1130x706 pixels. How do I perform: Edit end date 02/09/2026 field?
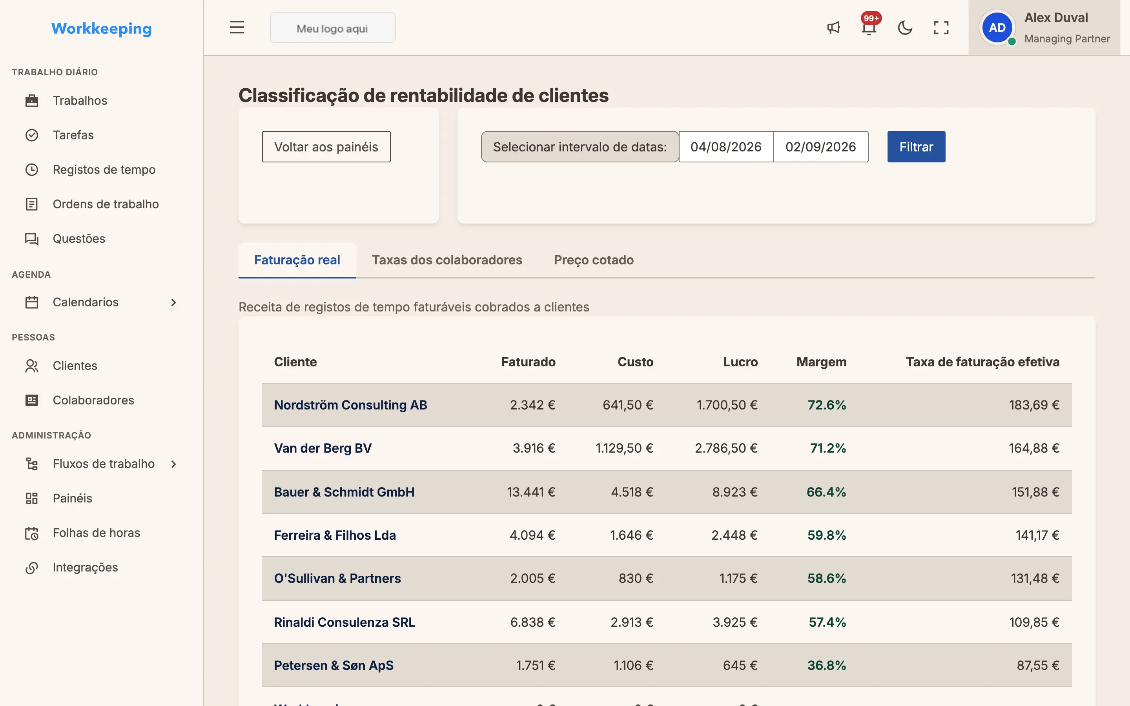click(820, 147)
